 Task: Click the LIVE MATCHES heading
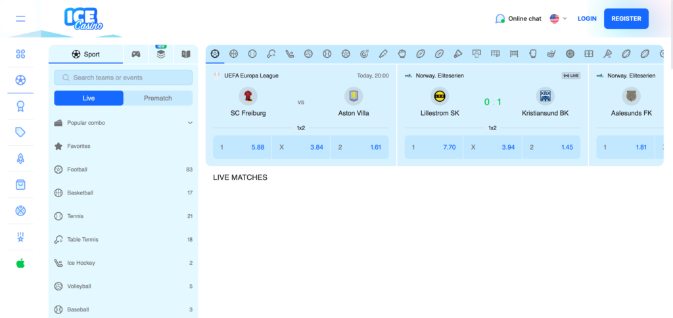[x=241, y=177]
